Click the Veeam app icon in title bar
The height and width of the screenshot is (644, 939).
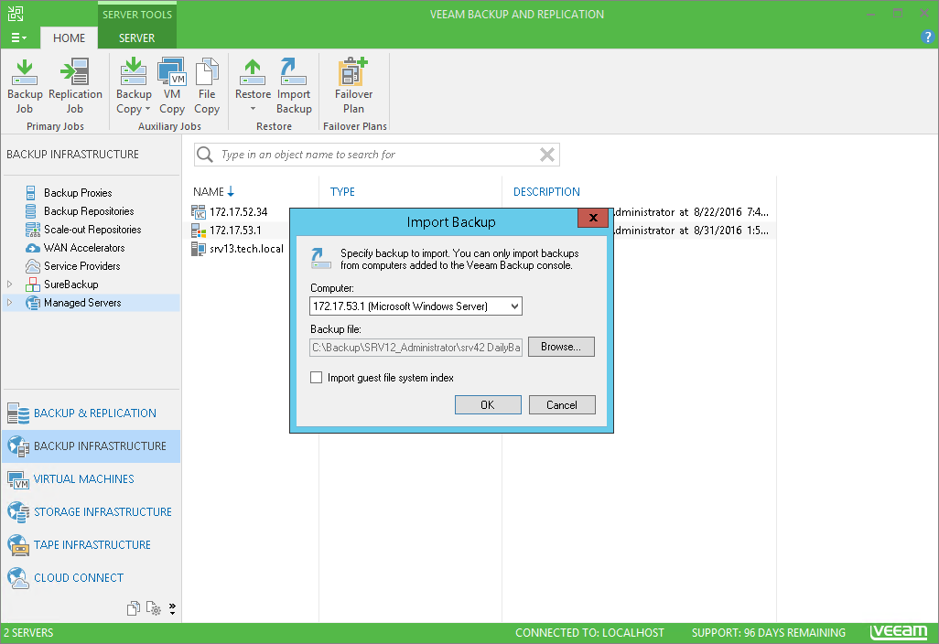[16, 13]
